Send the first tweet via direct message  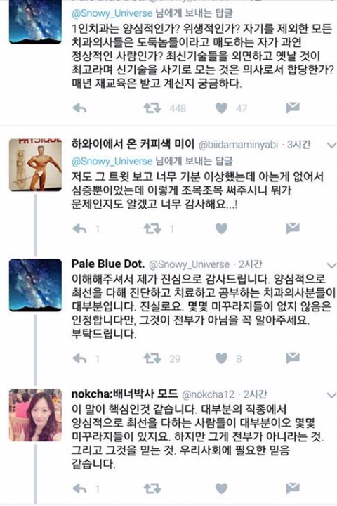point(293,108)
